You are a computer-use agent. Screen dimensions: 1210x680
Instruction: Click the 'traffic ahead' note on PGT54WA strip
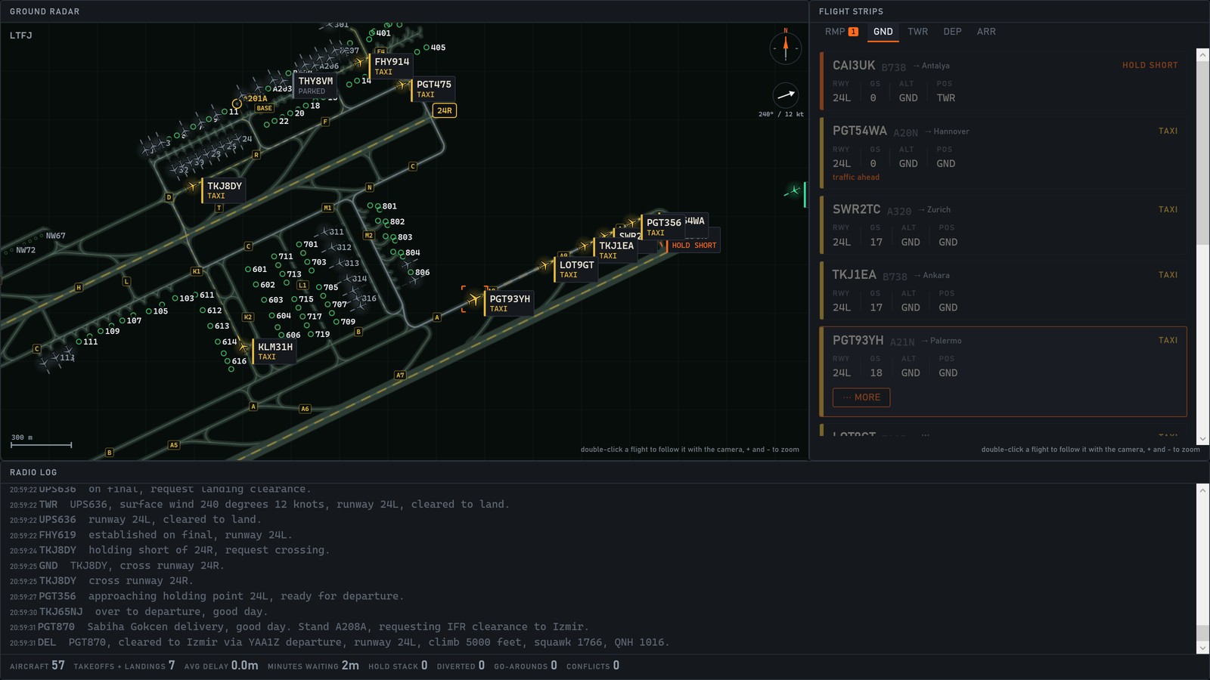pyautogui.click(x=856, y=177)
